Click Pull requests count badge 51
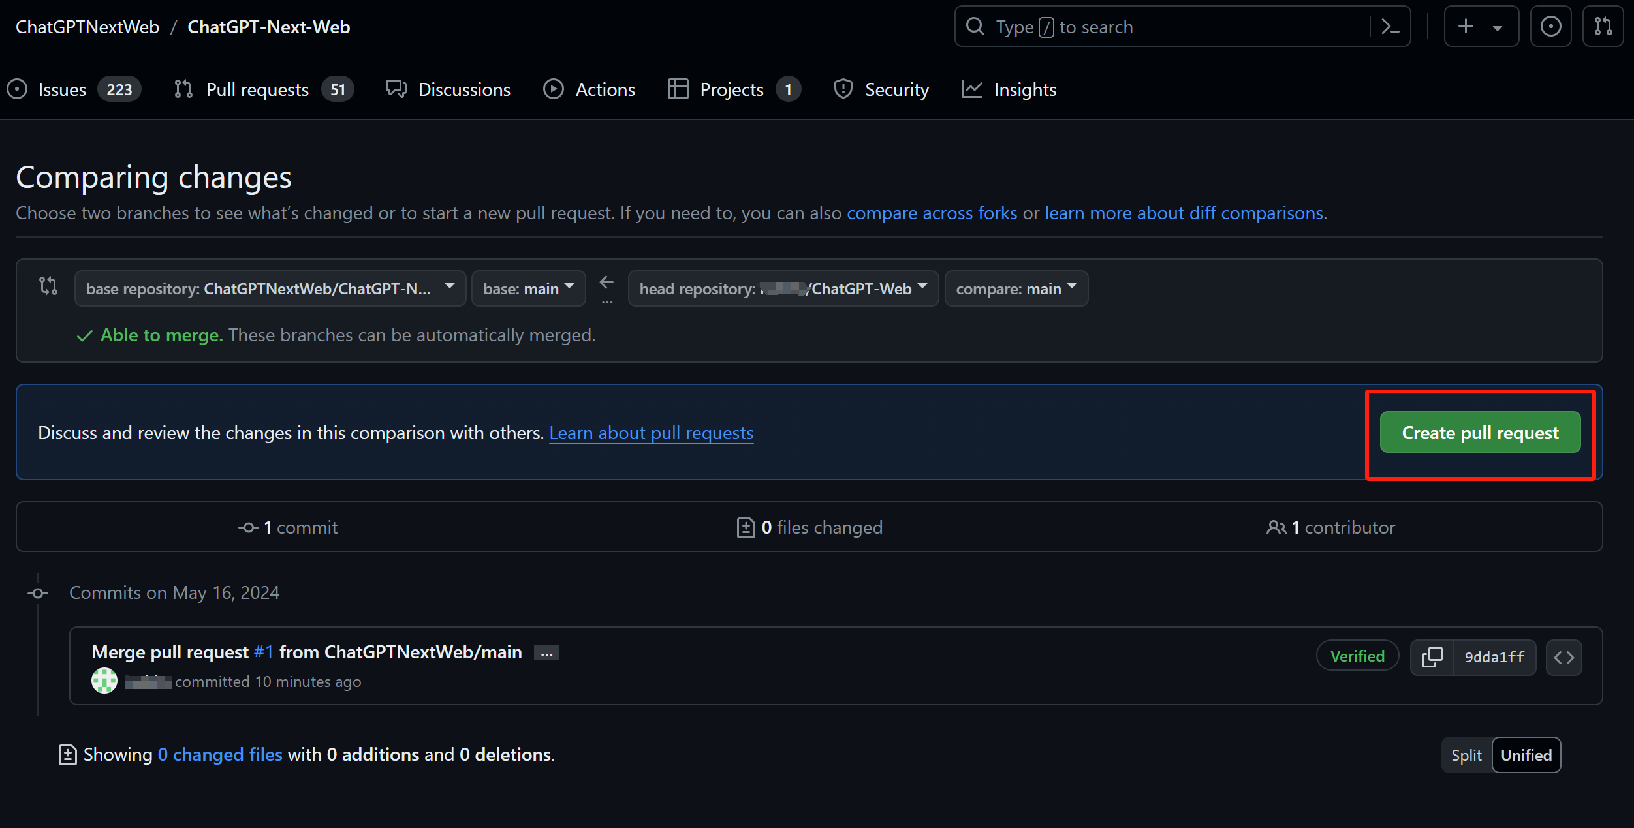This screenshot has width=1634, height=828. click(x=338, y=89)
